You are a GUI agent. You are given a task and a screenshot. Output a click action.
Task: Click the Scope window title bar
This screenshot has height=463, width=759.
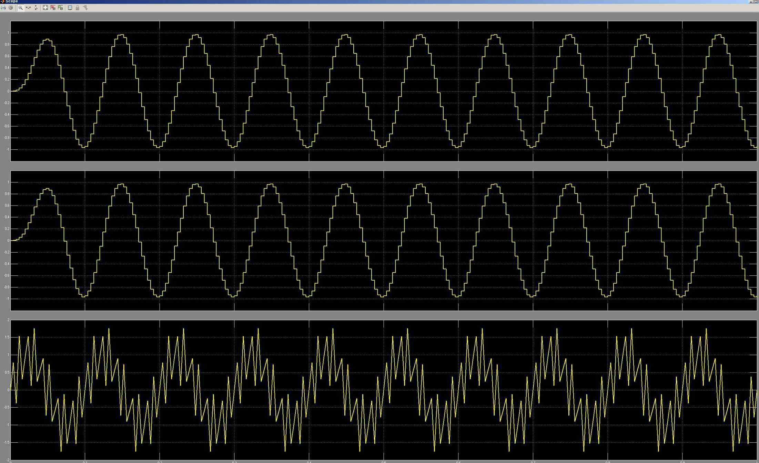[379, 2]
